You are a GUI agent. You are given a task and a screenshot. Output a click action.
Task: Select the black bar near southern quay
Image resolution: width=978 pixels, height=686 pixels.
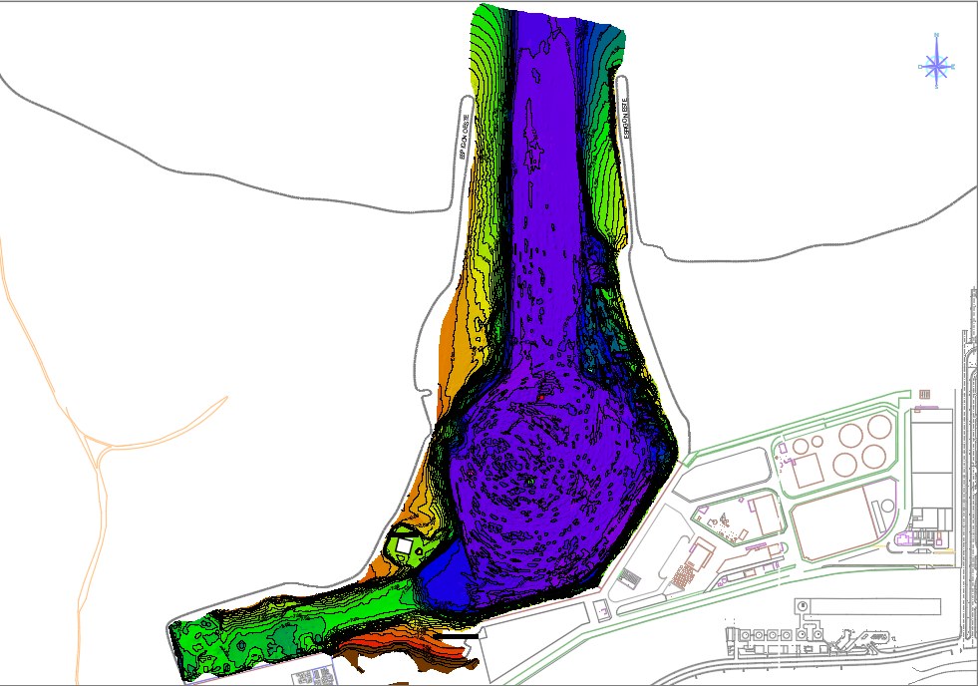click(457, 636)
